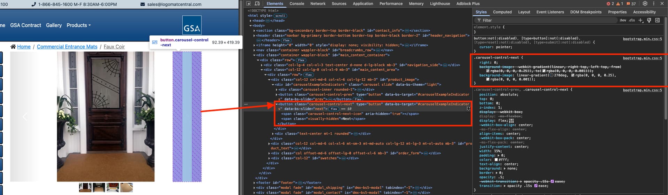Click the Filter styles input field
668x195 pixels.
pyautogui.click(x=546, y=20)
